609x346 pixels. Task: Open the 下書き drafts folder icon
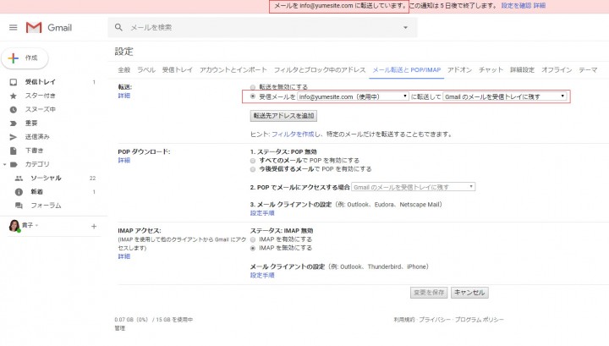click(x=14, y=151)
